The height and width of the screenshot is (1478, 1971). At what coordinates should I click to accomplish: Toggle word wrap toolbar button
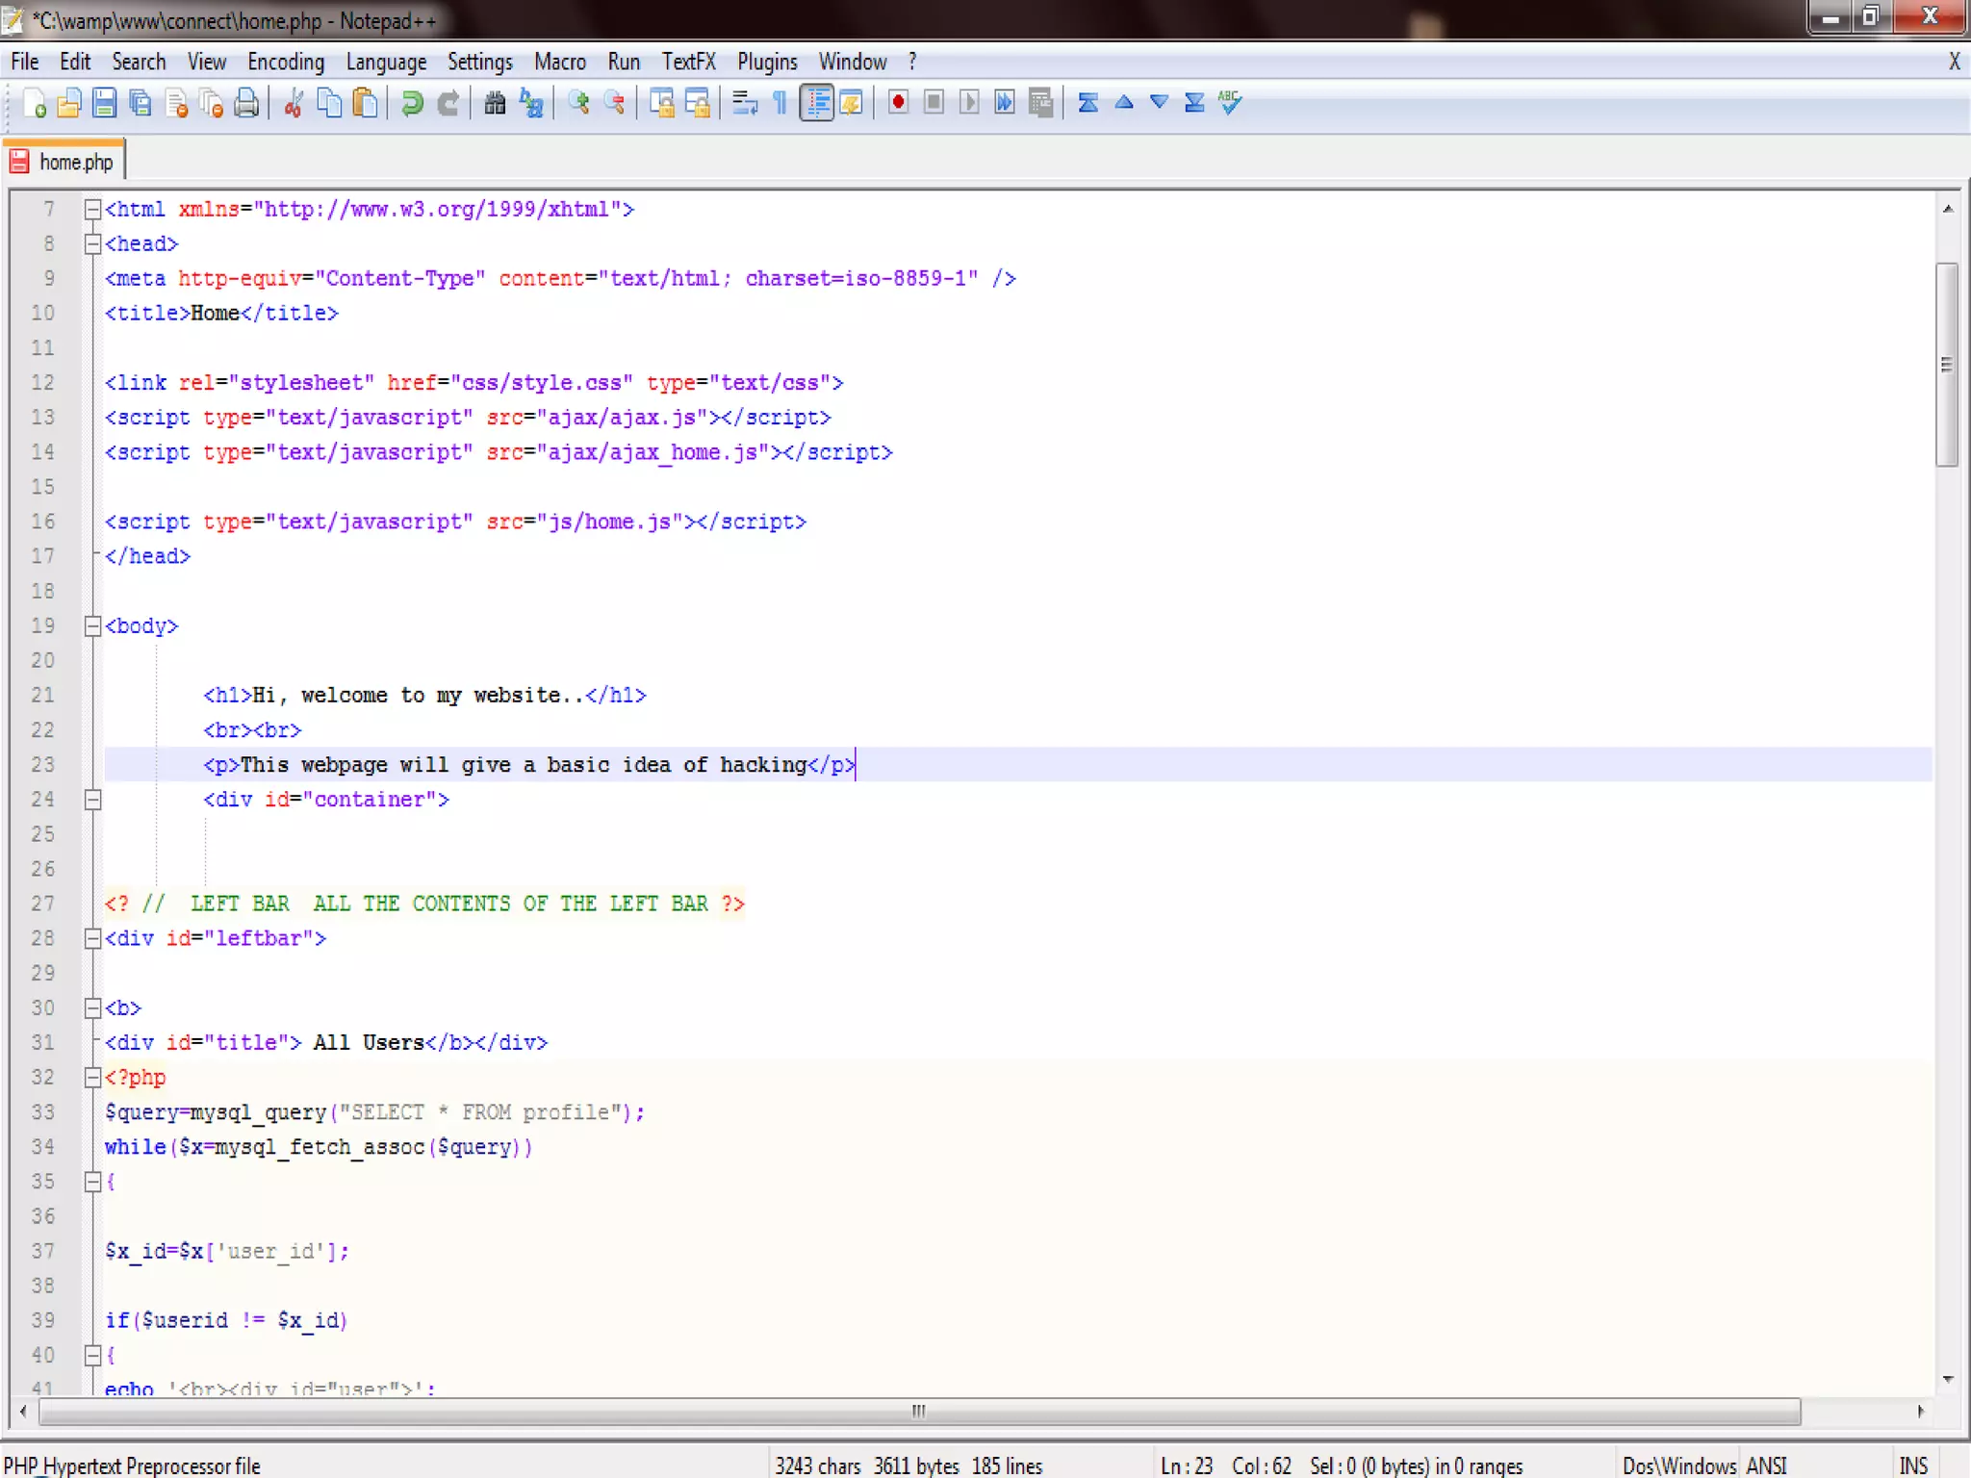pos(744,103)
